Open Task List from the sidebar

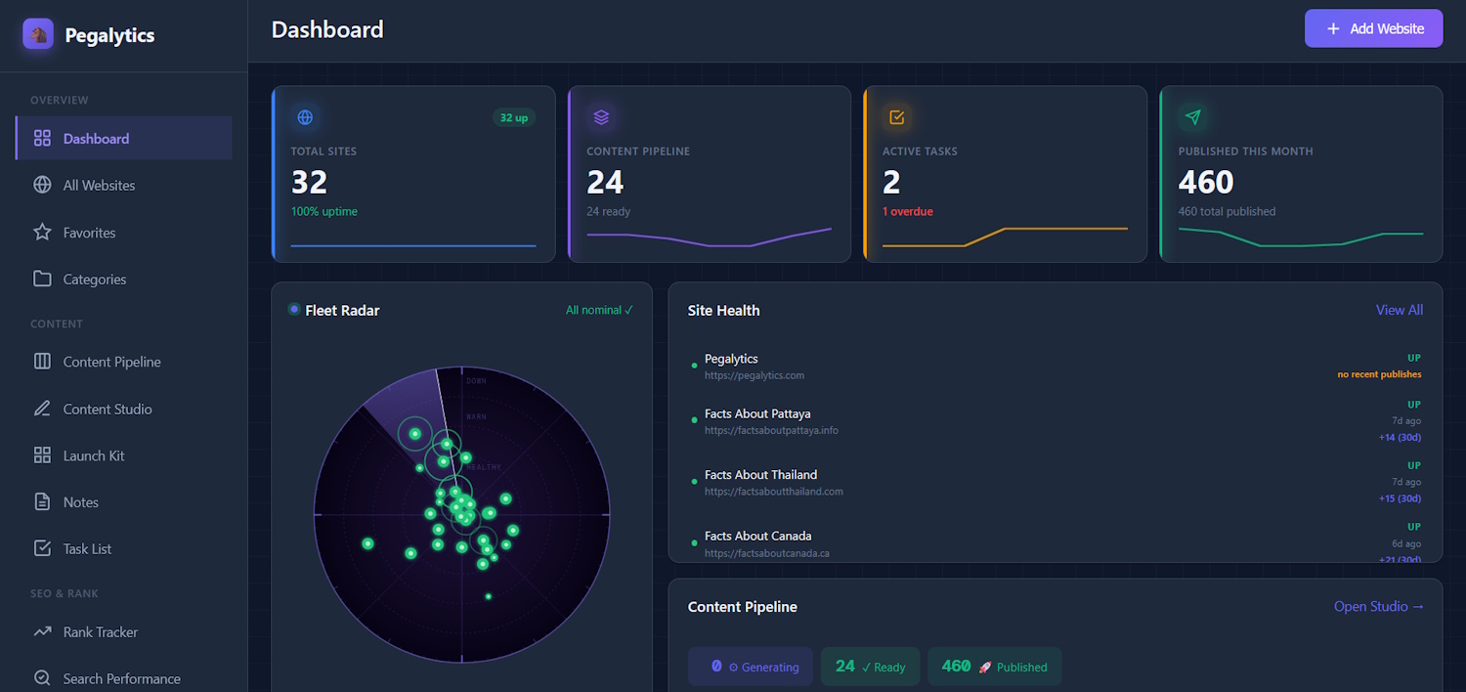click(124, 548)
